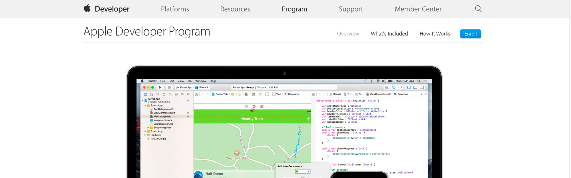The height and width of the screenshot is (178, 571).
Task: Switch to the What's Included tab
Action: (x=389, y=34)
